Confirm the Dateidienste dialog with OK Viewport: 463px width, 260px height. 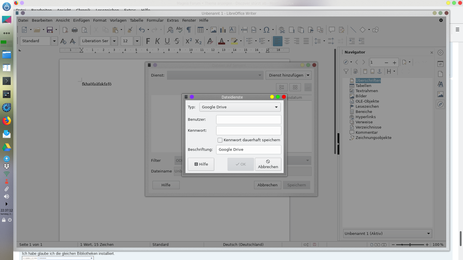241,164
